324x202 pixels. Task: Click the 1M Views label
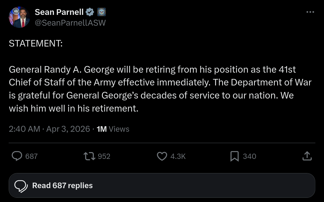point(113,129)
